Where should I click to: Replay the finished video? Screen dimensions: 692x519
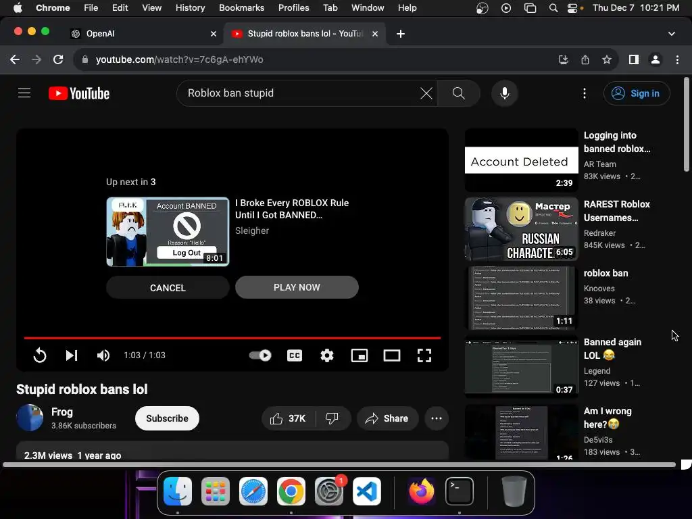coord(40,355)
